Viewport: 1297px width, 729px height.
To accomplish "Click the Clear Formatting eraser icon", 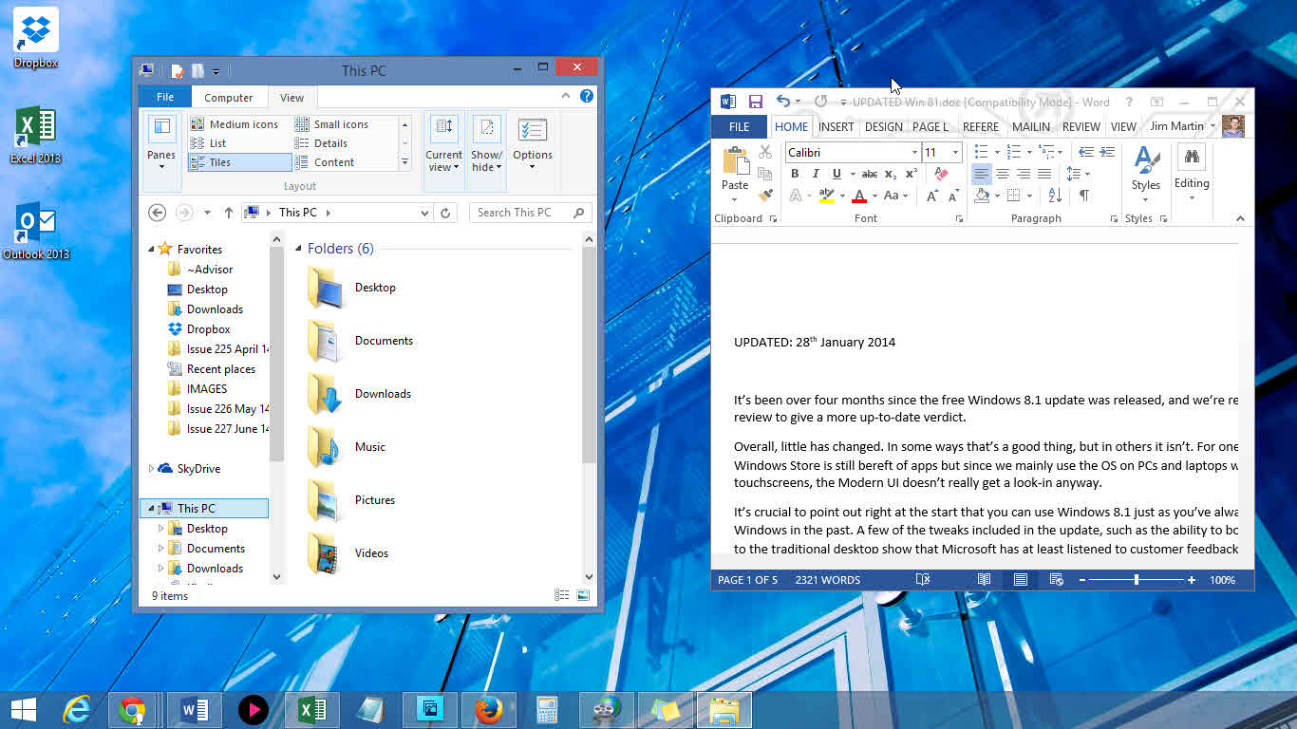I will [941, 174].
